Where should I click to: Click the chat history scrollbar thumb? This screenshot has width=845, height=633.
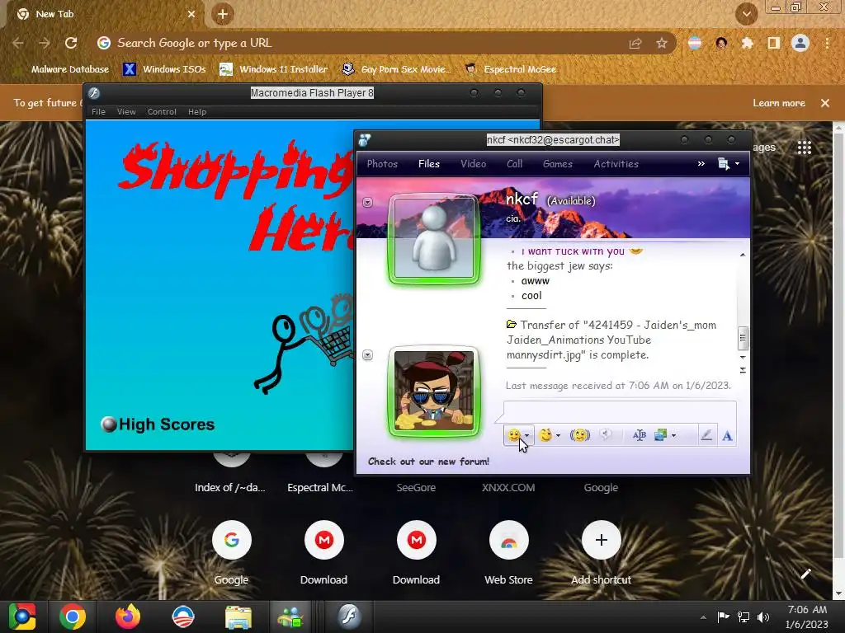pos(743,338)
